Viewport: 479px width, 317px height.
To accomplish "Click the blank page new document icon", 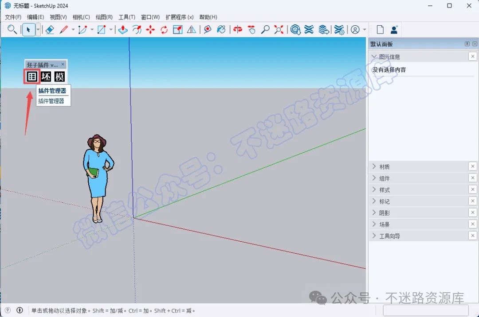I will coord(380,30).
